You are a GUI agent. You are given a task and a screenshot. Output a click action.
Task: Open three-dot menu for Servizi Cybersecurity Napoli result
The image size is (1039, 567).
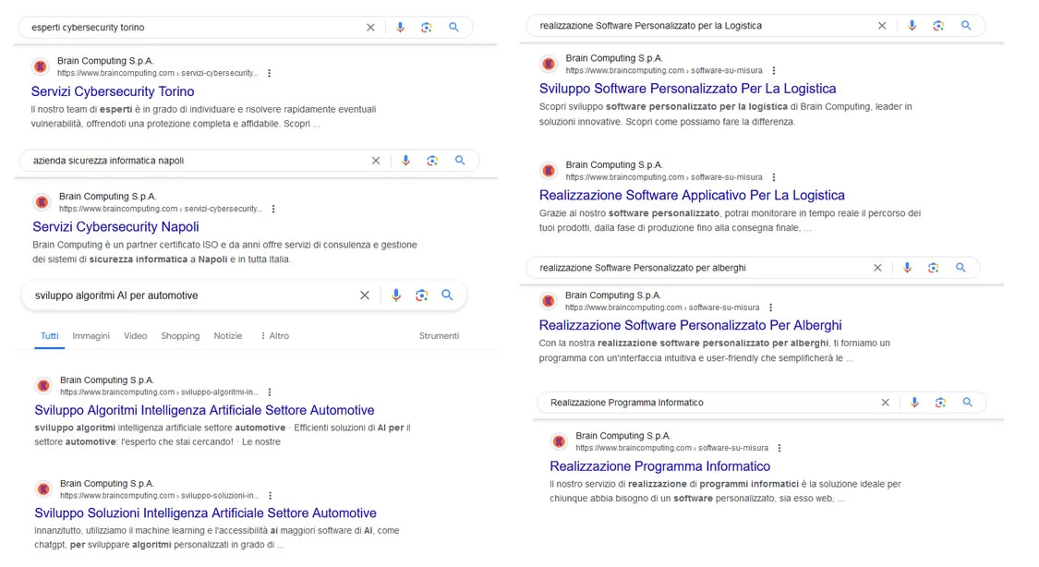click(273, 210)
